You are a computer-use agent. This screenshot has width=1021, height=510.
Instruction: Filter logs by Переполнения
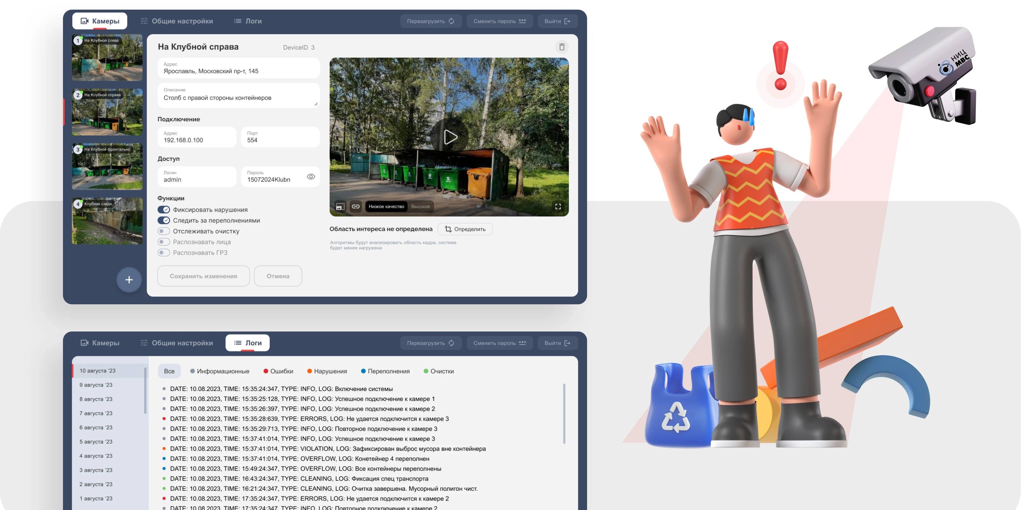[385, 371]
